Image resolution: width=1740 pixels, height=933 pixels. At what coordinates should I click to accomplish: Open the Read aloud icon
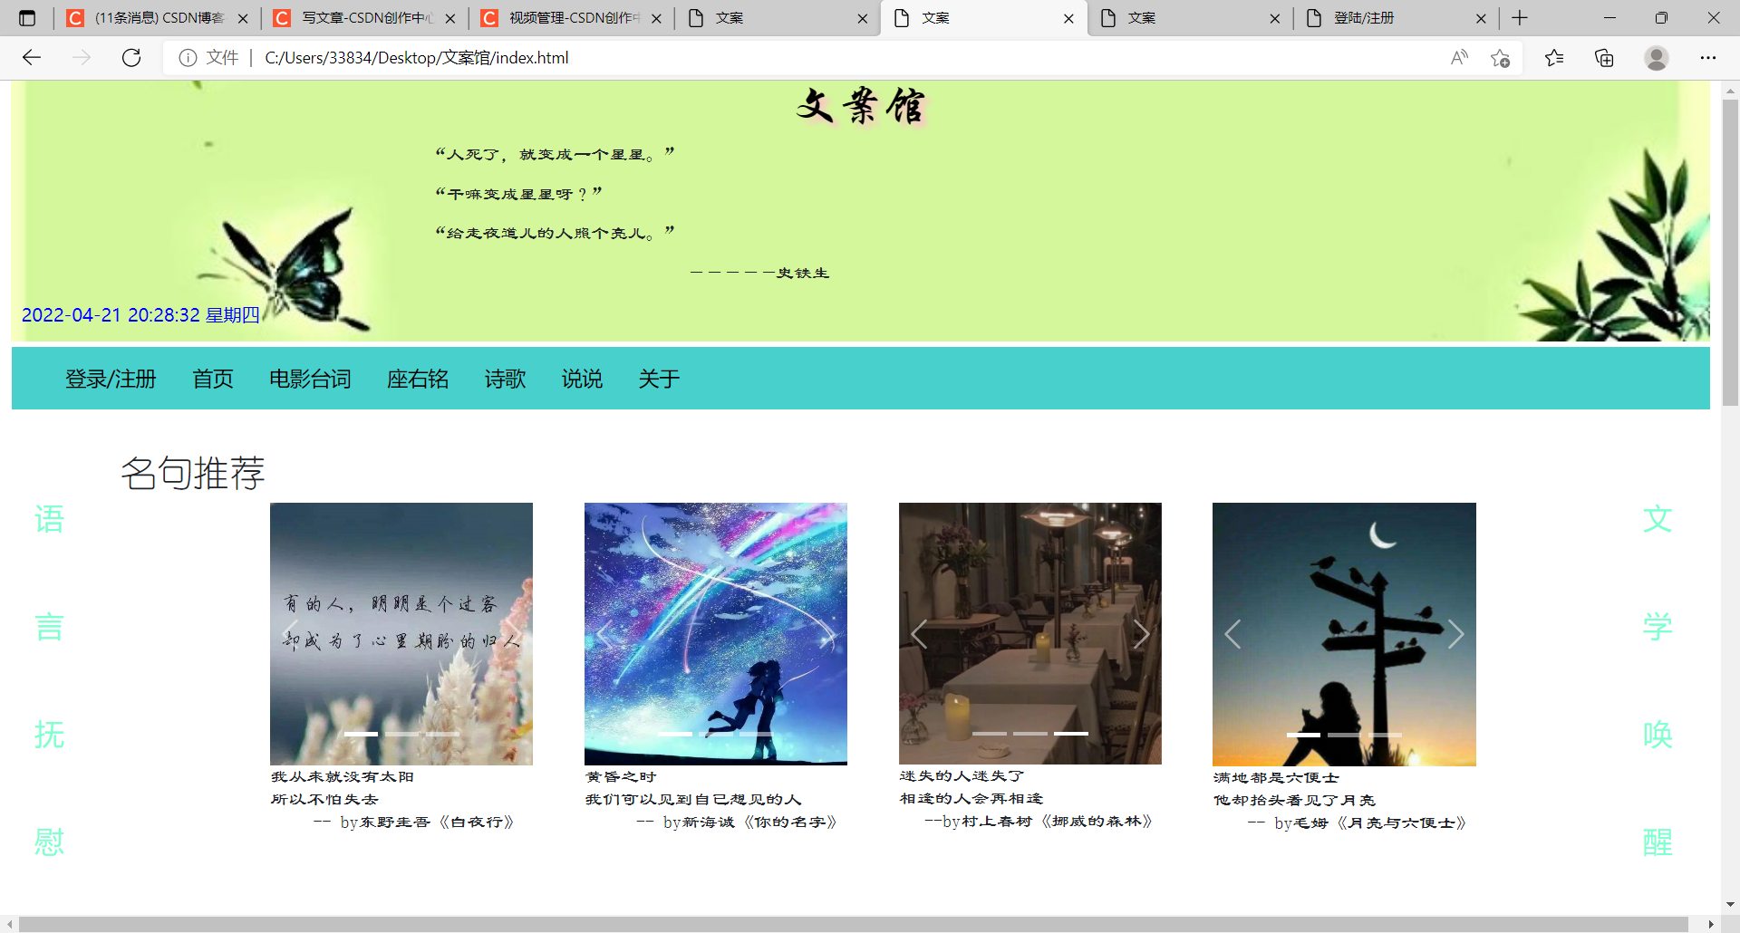coord(1459,58)
